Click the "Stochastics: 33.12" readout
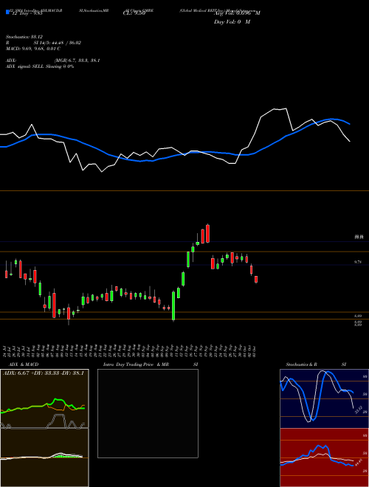 coord(24,37)
